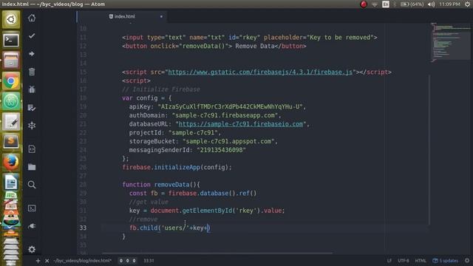
Task: Open the sample-c7c91.firebaseio.com databaseURL link
Action: click(241, 124)
